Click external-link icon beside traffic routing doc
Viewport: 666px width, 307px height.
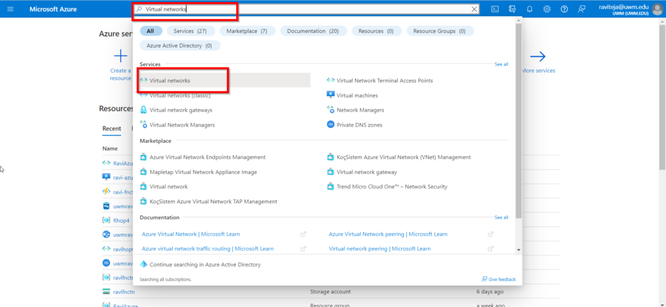[x=303, y=249]
